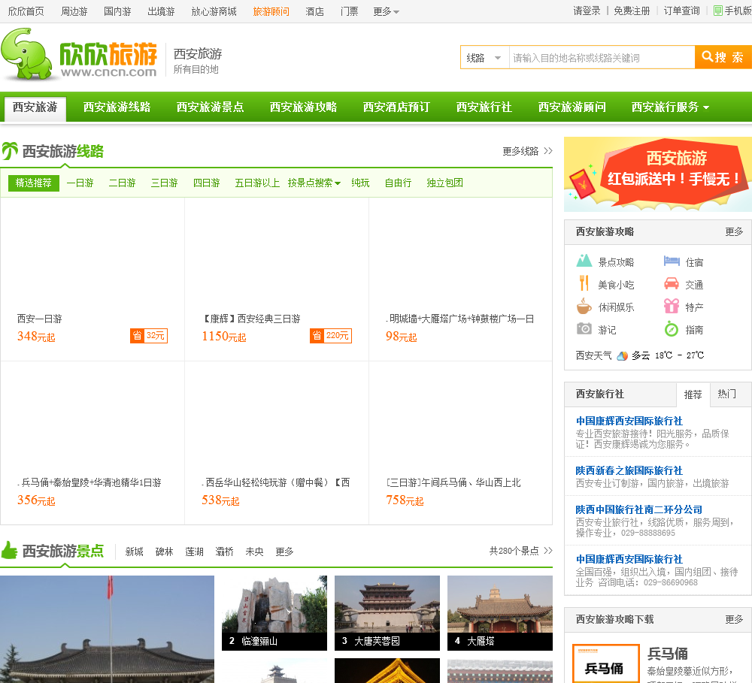This screenshot has width=752, height=683.
Task: Expand the 按景点搜索 filter dropdown
Action: click(x=314, y=183)
